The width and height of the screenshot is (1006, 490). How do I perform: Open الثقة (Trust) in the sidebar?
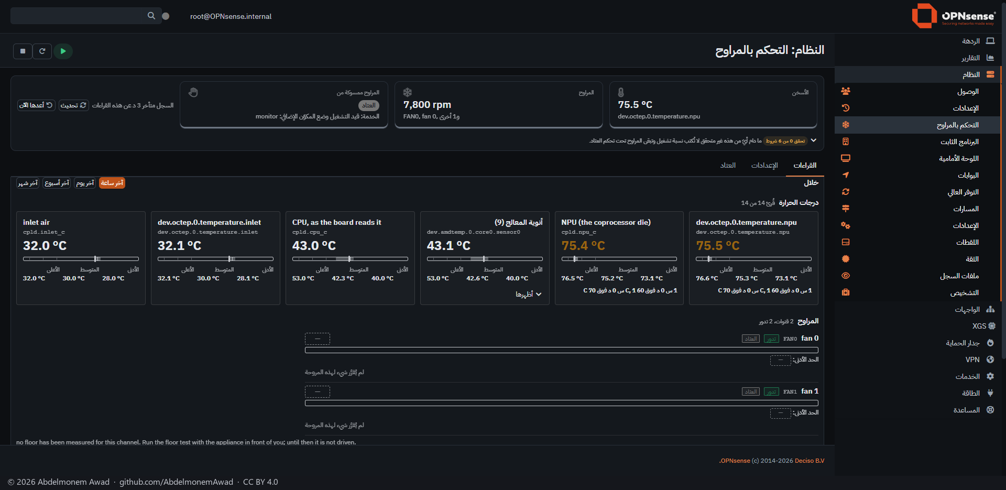click(x=918, y=259)
